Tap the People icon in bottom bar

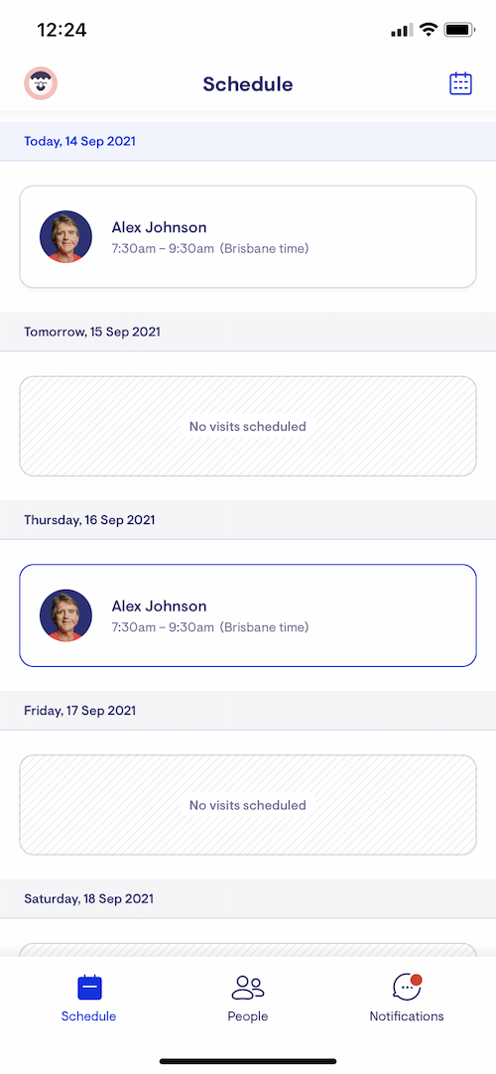pyautogui.click(x=248, y=987)
